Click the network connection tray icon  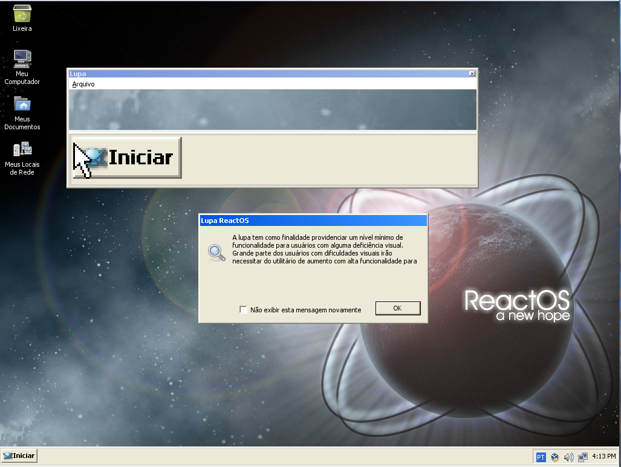point(583,457)
